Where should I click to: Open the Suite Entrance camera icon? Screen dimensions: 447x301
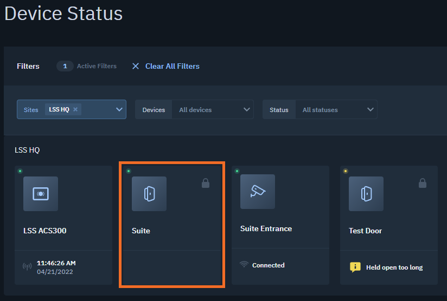coord(258,192)
